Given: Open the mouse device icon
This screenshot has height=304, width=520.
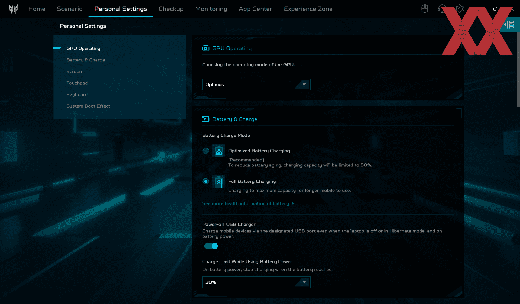Looking at the screenshot, I should tap(425, 9).
